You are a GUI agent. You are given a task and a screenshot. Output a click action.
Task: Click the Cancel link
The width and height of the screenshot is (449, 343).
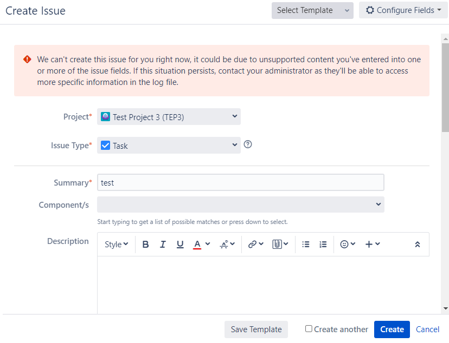point(427,329)
